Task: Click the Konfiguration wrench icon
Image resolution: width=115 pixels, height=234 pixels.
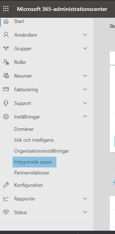Action: click(x=6, y=185)
